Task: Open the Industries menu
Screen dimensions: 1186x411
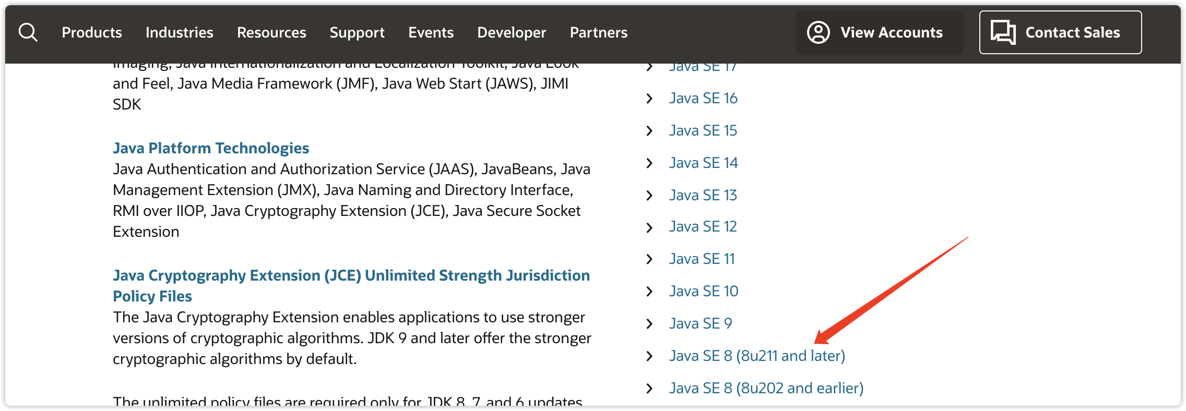Action: (179, 32)
